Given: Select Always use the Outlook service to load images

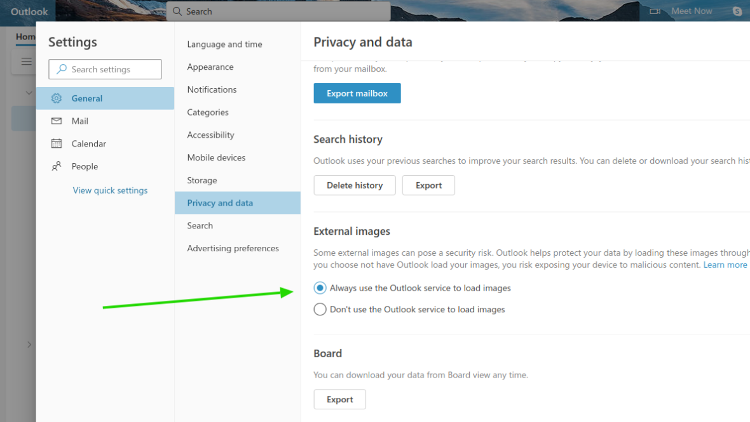Looking at the screenshot, I should 320,287.
